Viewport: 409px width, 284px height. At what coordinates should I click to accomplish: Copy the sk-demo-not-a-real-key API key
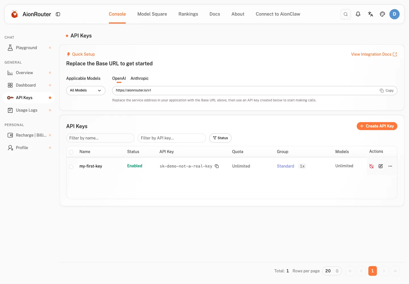coord(217,166)
